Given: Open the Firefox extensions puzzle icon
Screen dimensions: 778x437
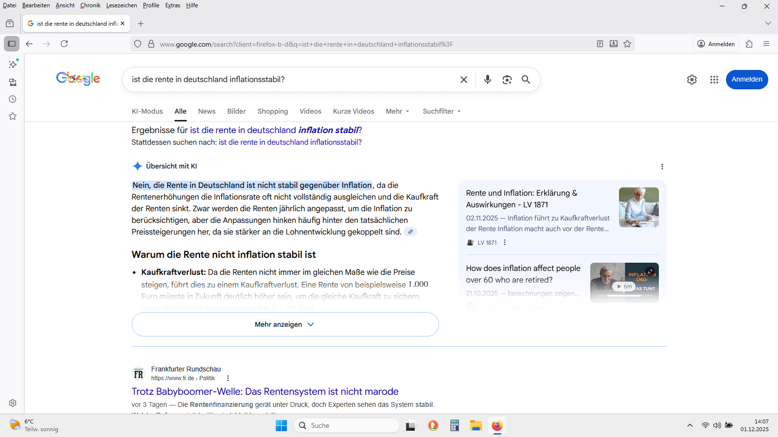Looking at the screenshot, I should pyautogui.click(x=749, y=44).
